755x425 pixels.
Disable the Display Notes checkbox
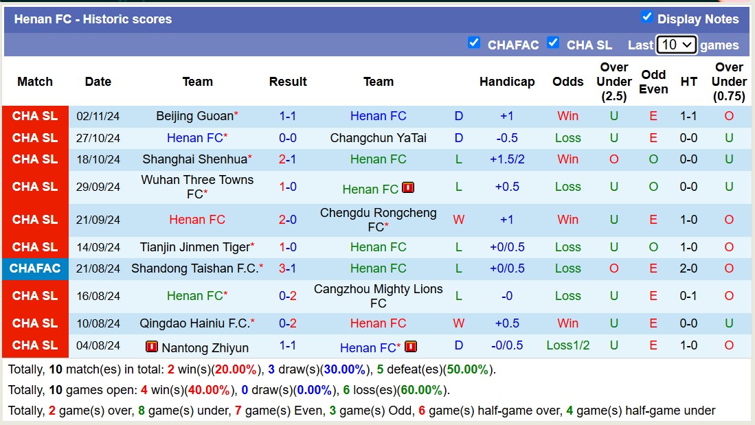(x=647, y=19)
